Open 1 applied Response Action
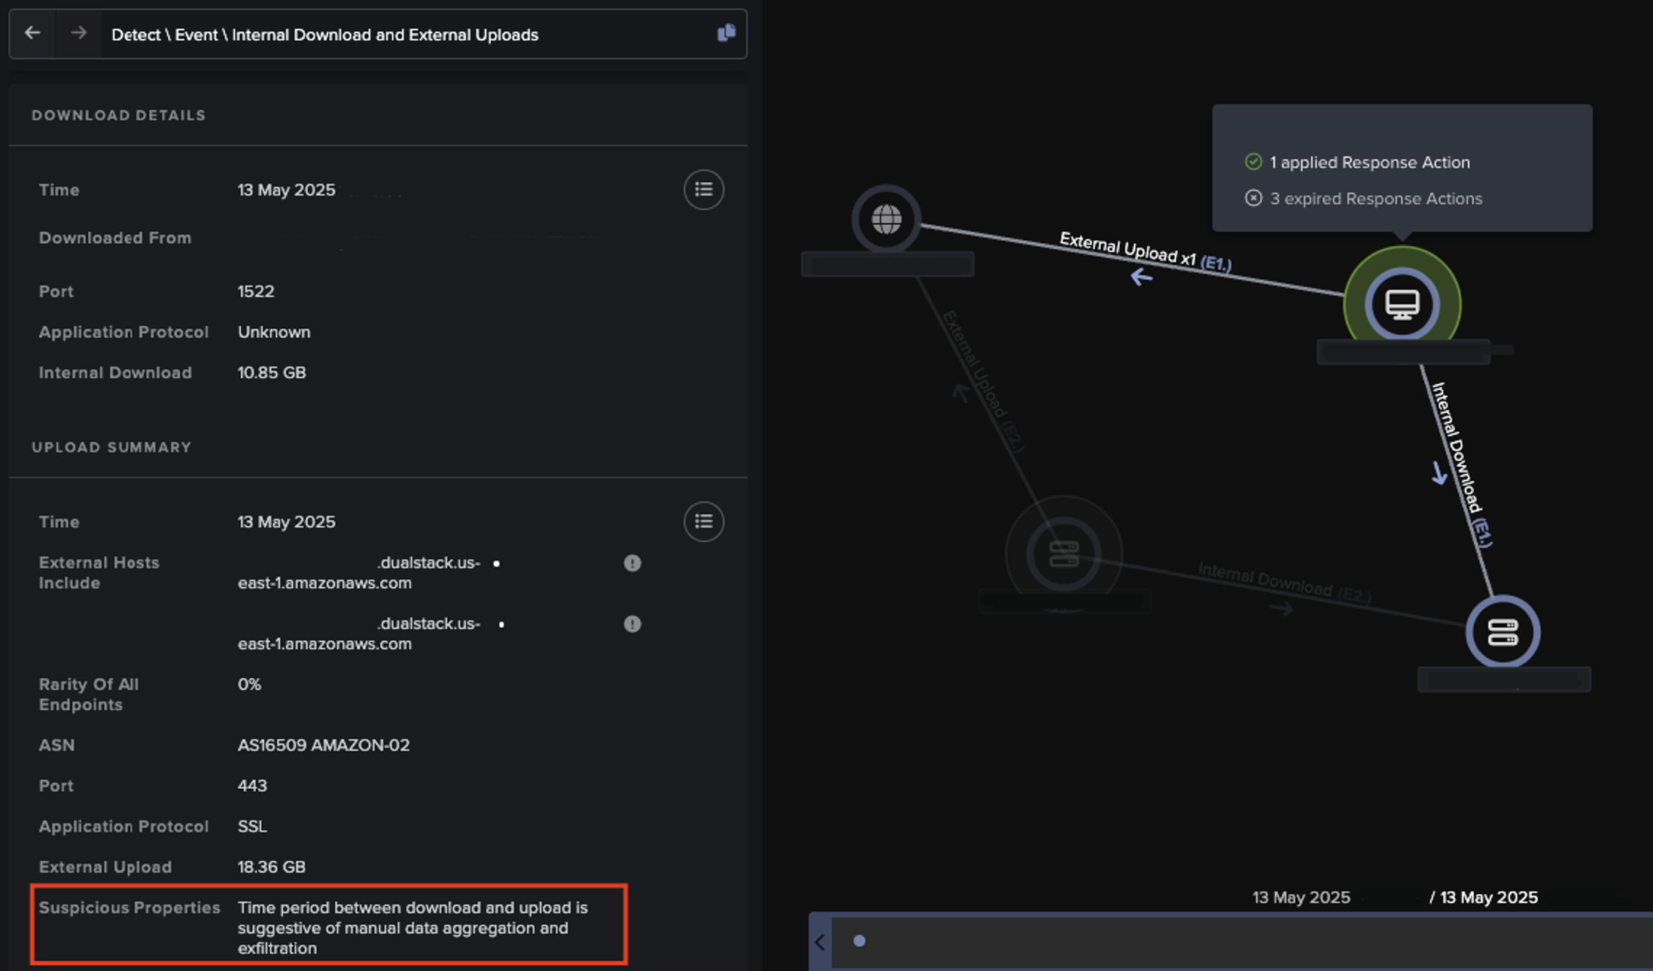1653x971 pixels. coord(1369,162)
